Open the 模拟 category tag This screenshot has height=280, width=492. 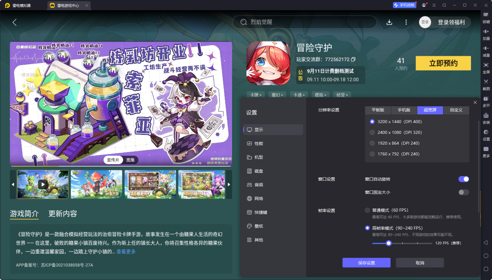coord(321,95)
